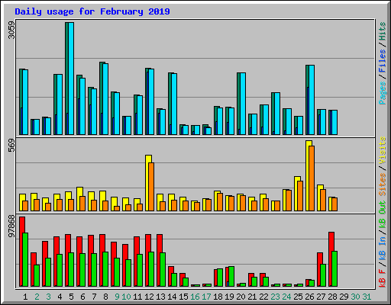
Task: Click day 22 on the x-axis
Action: tap(263, 297)
